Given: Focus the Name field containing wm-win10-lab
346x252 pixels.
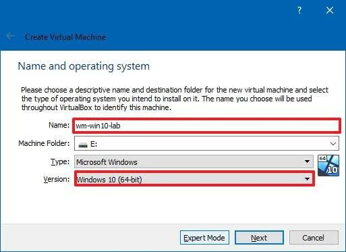Looking at the screenshot, I should tap(206, 126).
